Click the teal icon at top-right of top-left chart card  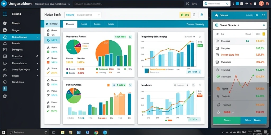tap(130, 37)
